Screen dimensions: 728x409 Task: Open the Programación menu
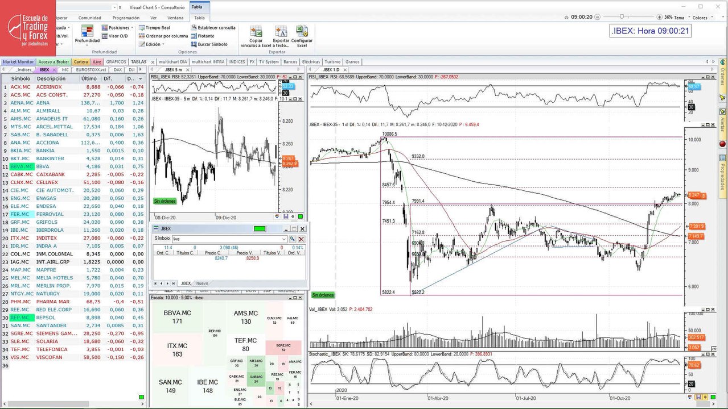(126, 18)
